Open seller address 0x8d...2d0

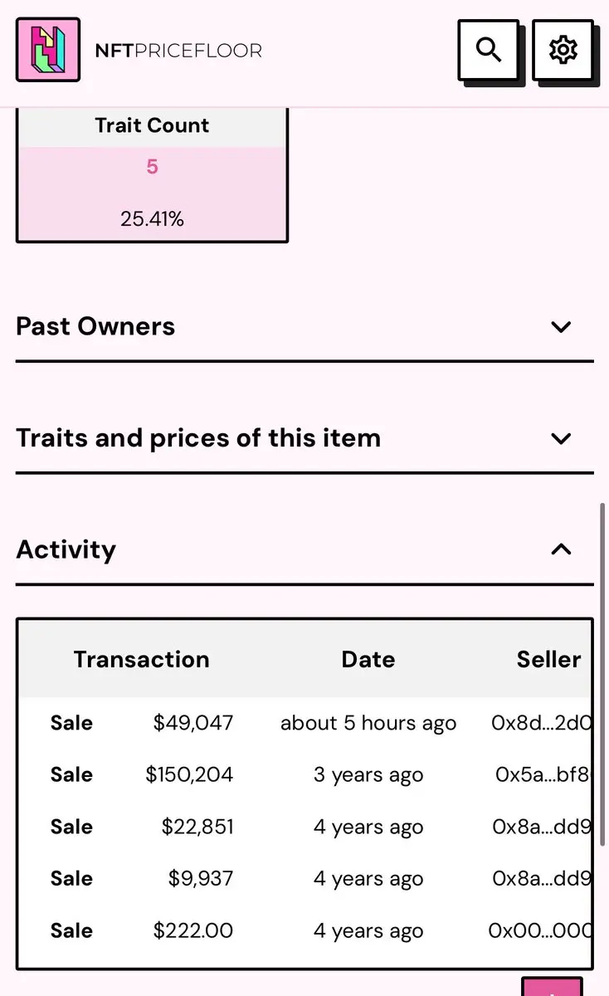tap(541, 723)
